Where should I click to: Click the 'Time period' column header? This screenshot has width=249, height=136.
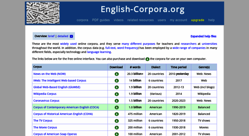click(178, 67)
